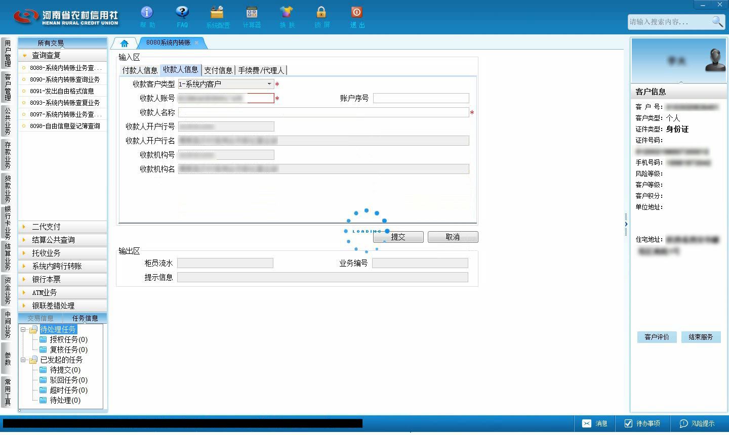Click the 提交 submit button
729x435 pixels.
pos(398,237)
